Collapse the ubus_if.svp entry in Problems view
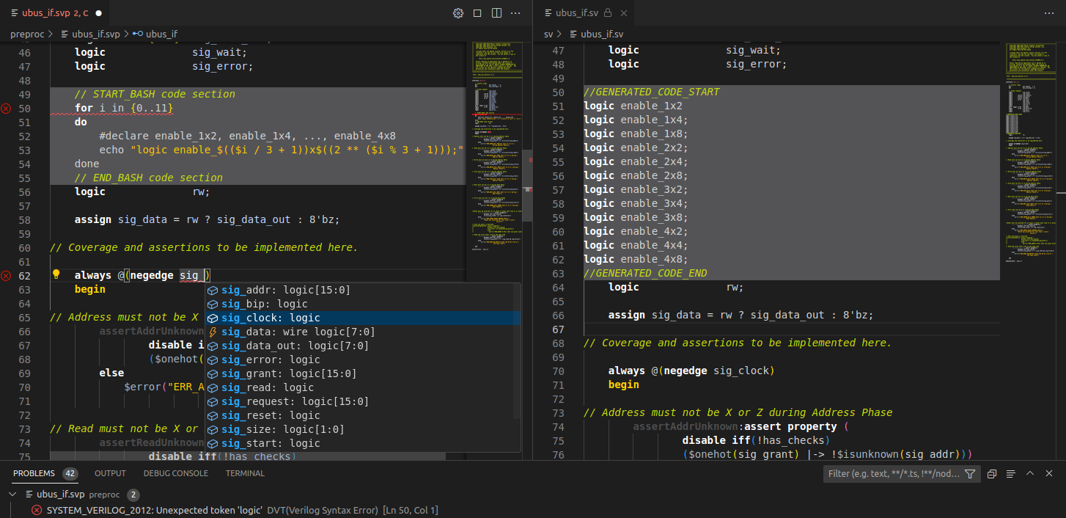Viewport: 1066px width, 518px height. click(x=13, y=494)
